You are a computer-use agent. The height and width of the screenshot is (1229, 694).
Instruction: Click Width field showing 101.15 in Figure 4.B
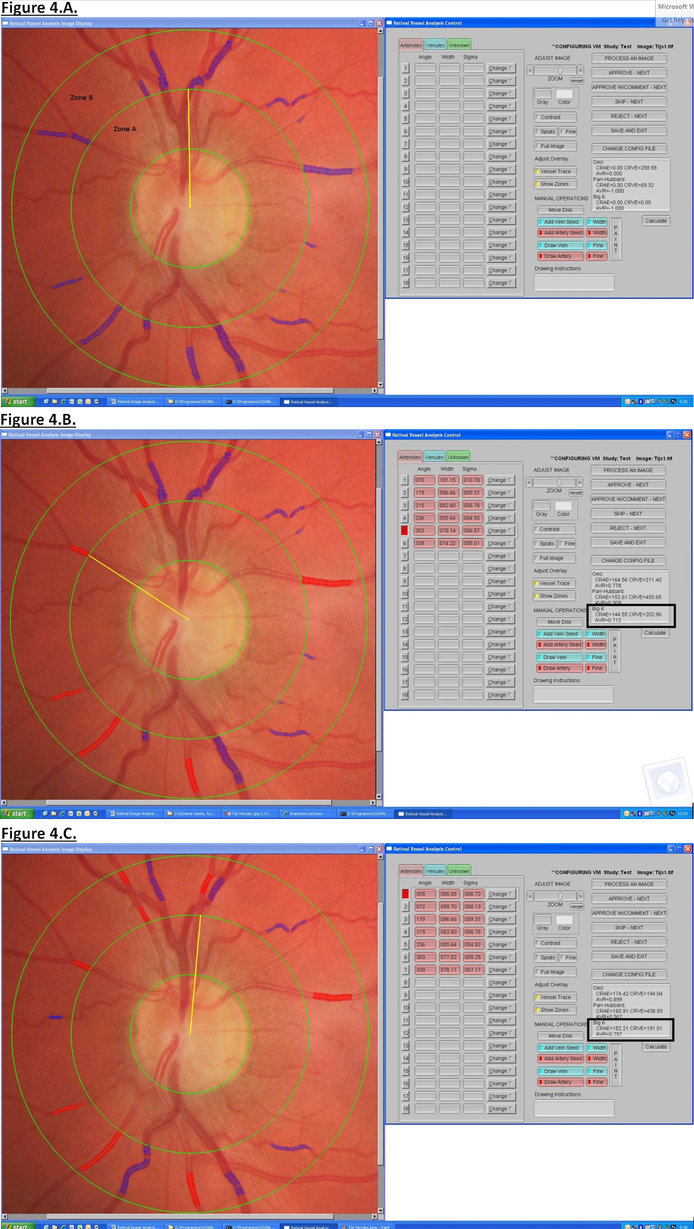click(448, 480)
